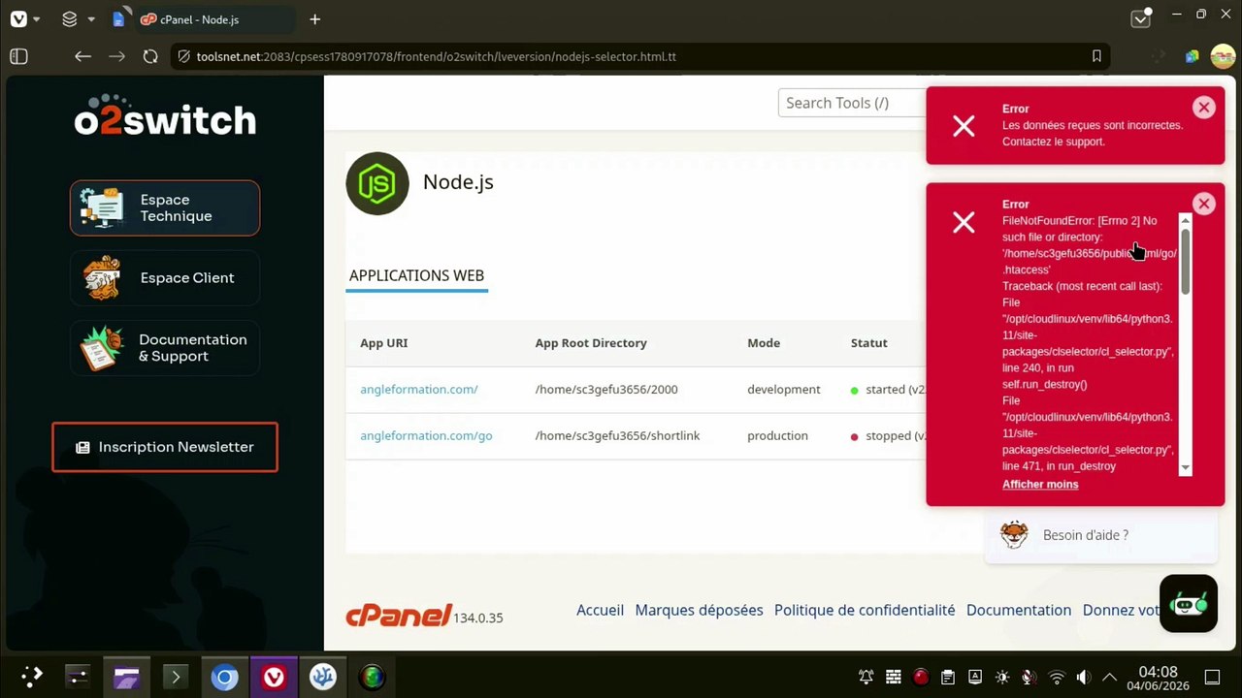Click the Statut column header
The image size is (1242, 698).
click(x=869, y=342)
